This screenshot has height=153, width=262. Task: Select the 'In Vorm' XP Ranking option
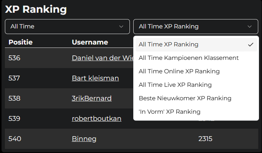[x=169, y=112]
